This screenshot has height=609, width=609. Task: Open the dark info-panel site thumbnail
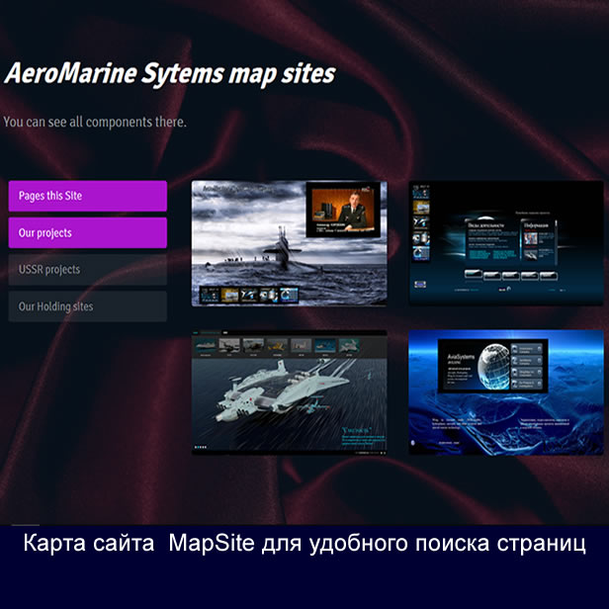(x=505, y=243)
